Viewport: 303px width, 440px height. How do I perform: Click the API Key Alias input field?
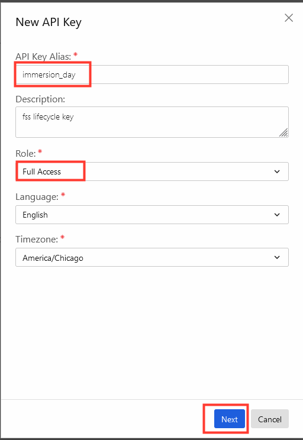coord(152,75)
